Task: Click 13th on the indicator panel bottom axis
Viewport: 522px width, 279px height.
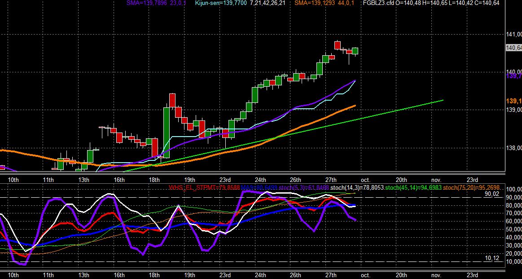Action: pyautogui.click(x=83, y=275)
